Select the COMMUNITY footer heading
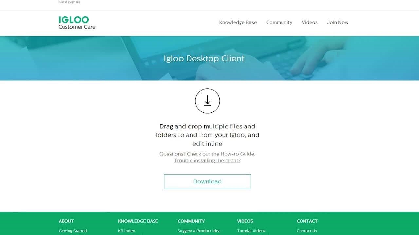Image resolution: width=419 pixels, height=235 pixels. pyautogui.click(x=191, y=221)
